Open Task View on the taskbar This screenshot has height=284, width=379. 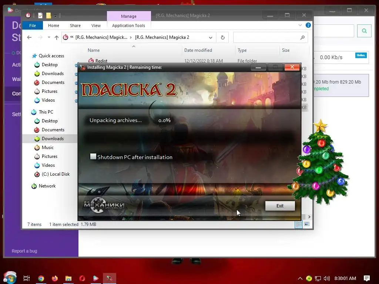point(27,278)
